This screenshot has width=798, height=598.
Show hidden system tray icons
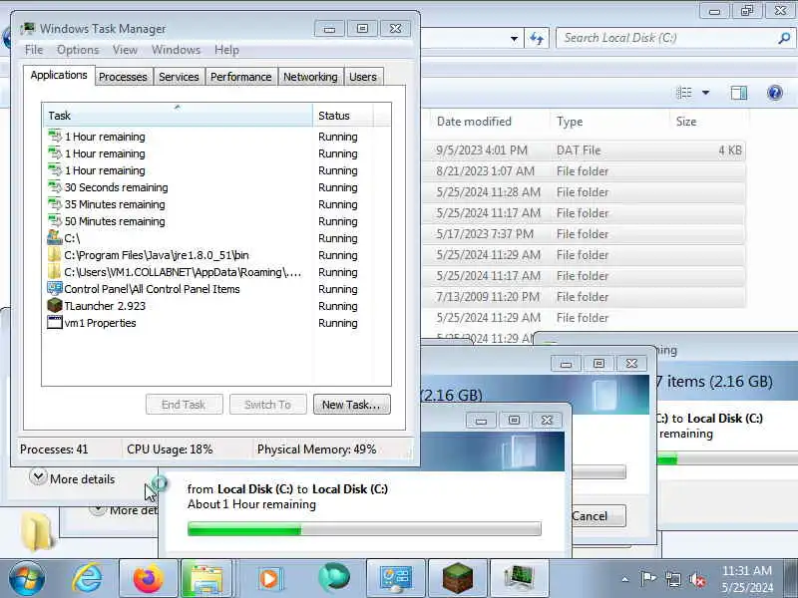625,579
